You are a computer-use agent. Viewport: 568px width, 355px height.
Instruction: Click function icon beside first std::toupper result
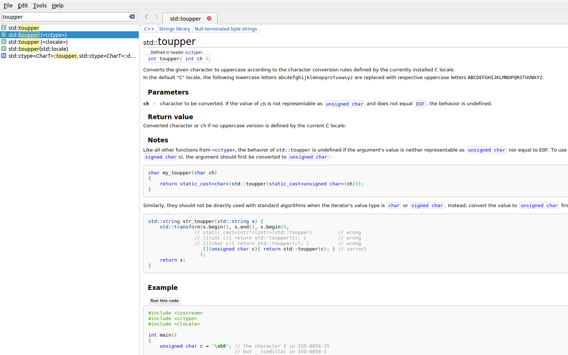[4, 28]
